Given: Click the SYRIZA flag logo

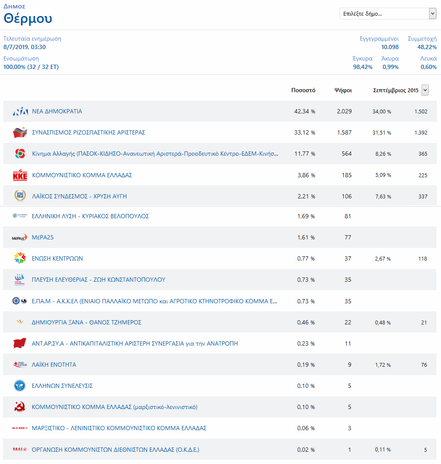Looking at the screenshot, I should (x=20, y=132).
